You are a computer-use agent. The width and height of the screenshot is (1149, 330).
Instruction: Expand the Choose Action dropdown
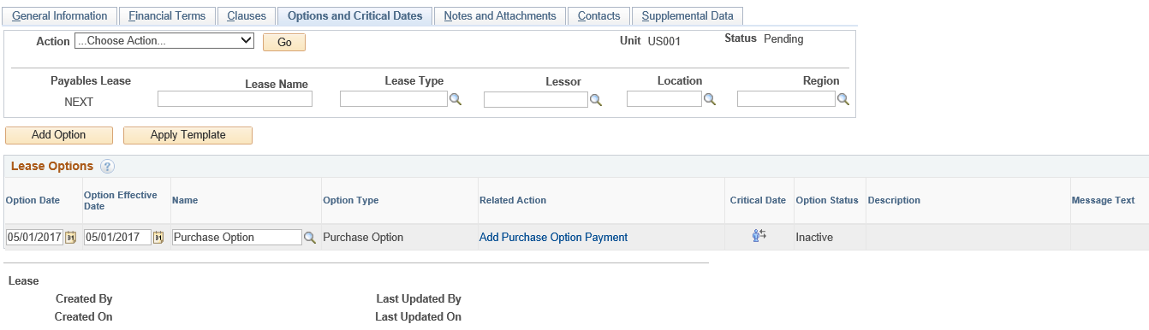pyautogui.click(x=164, y=40)
